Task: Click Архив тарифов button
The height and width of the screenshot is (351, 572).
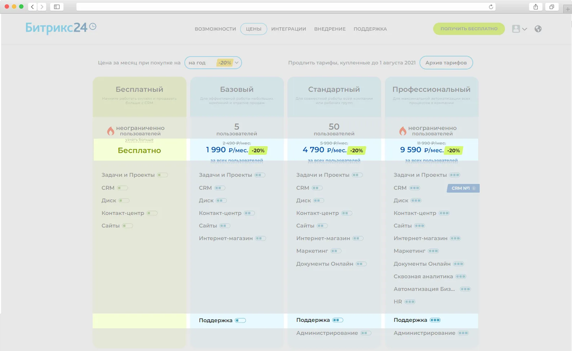Action: tap(446, 63)
